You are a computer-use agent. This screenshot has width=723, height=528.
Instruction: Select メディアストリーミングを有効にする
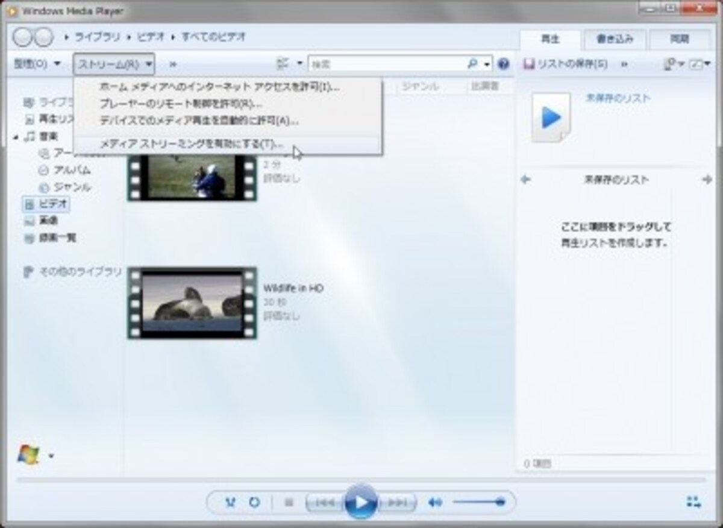point(228,144)
